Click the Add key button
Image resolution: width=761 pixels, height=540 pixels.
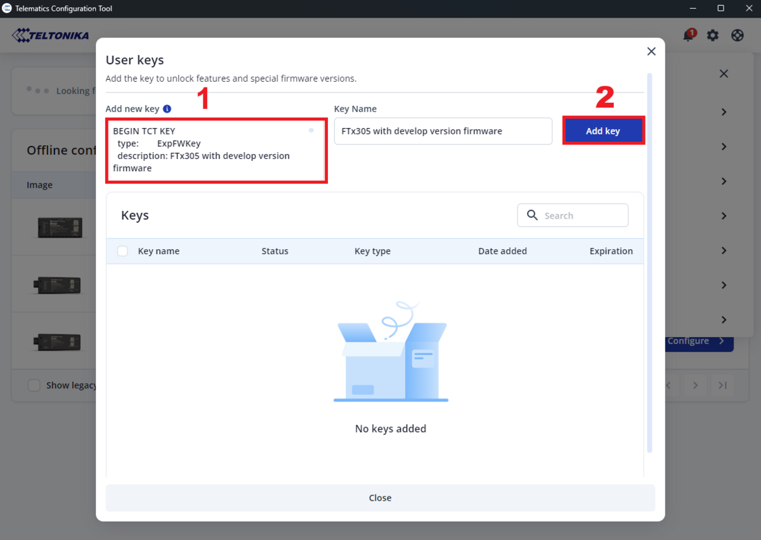603,131
